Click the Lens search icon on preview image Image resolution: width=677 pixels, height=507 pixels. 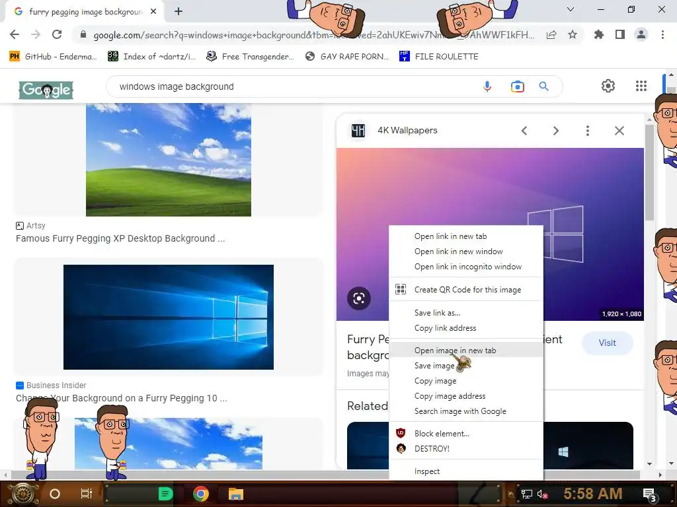tap(359, 298)
